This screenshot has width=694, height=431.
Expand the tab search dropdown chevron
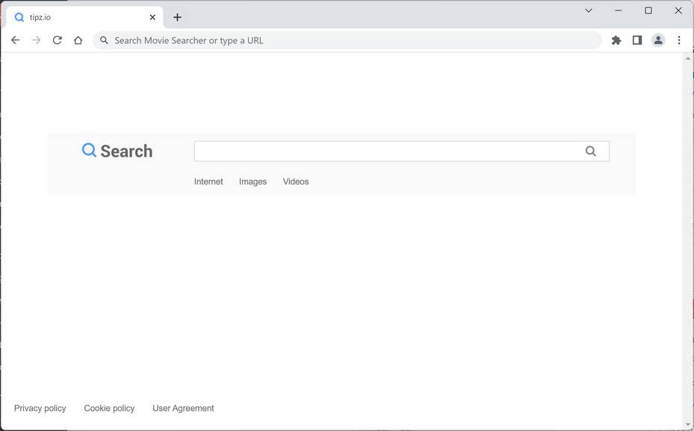[x=589, y=10]
